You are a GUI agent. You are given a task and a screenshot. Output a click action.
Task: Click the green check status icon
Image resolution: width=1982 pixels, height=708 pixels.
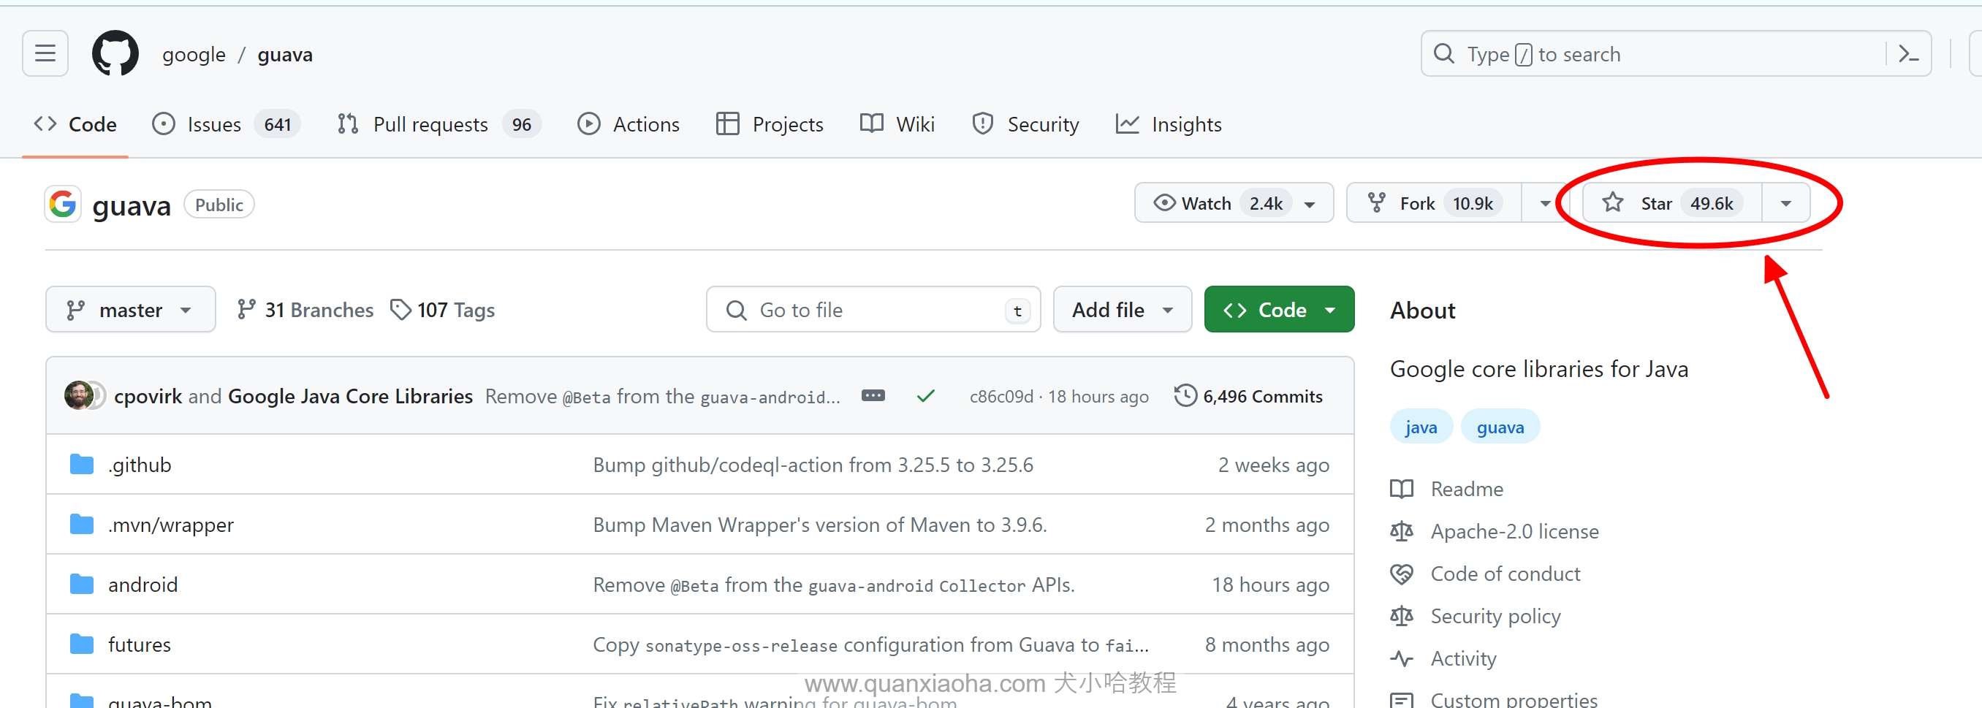(x=926, y=395)
